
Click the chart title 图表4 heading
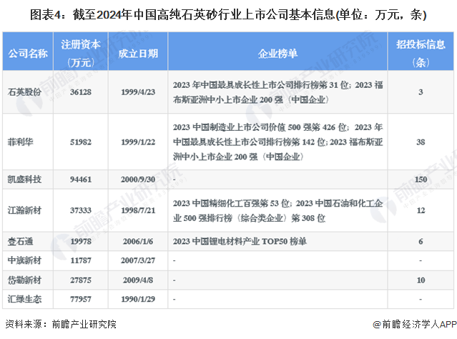[x=228, y=11]
